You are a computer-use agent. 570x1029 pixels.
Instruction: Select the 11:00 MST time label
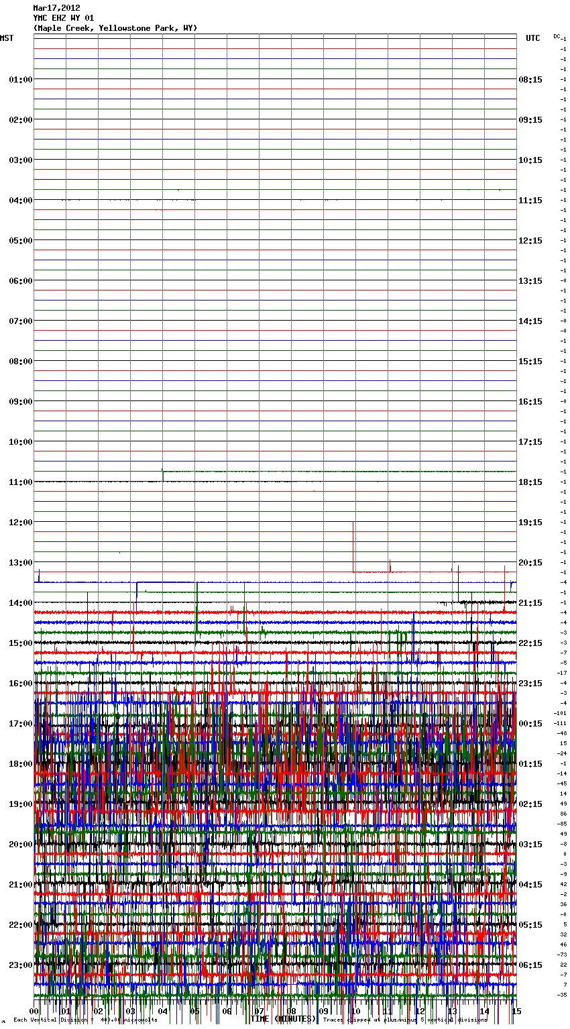(20, 482)
